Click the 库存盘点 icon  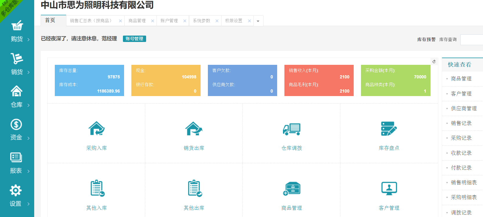click(389, 129)
